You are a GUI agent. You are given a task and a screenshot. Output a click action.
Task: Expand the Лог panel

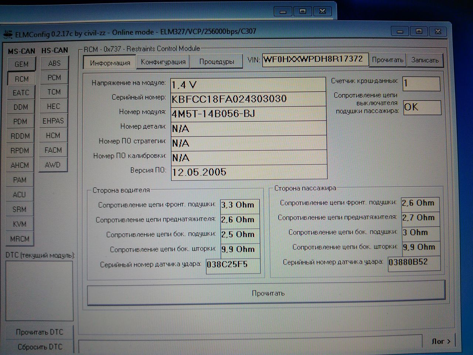pyautogui.click(x=441, y=341)
